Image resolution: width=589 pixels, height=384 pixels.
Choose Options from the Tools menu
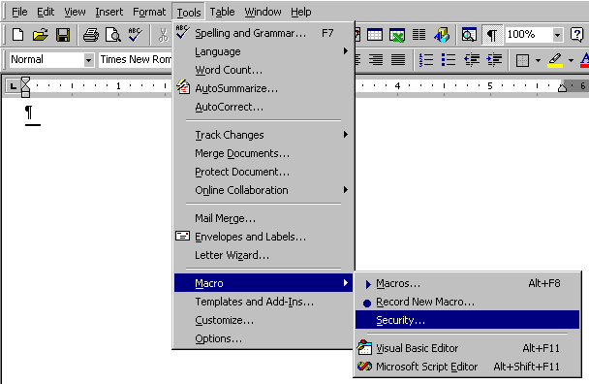263,338
